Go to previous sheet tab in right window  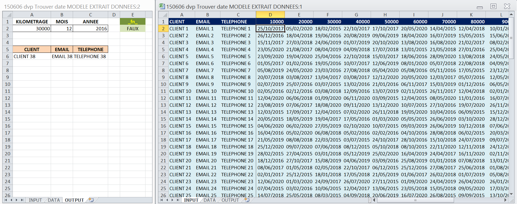167,200
